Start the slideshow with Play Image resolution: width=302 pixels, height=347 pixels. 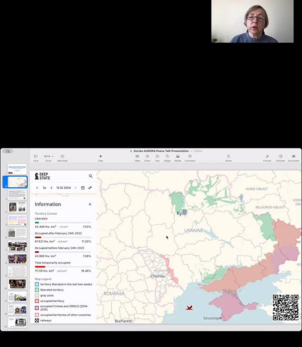[101, 158]
